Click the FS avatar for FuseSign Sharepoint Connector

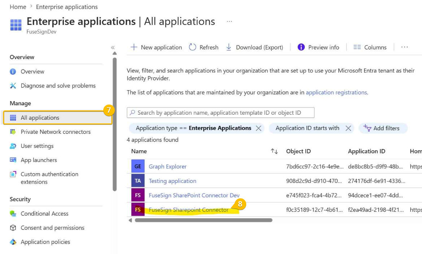pos(138,210)
